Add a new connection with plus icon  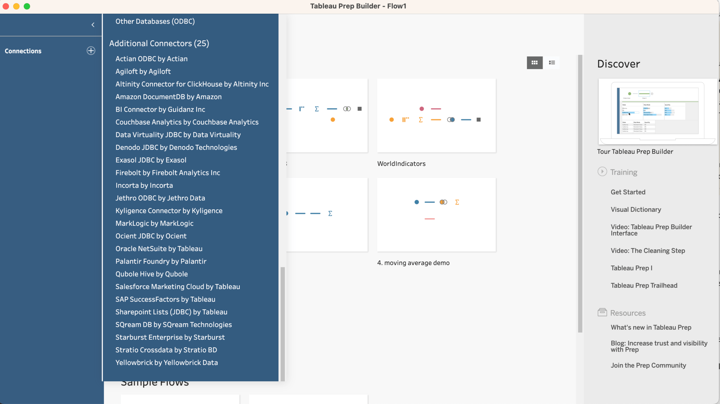(91, 51)
